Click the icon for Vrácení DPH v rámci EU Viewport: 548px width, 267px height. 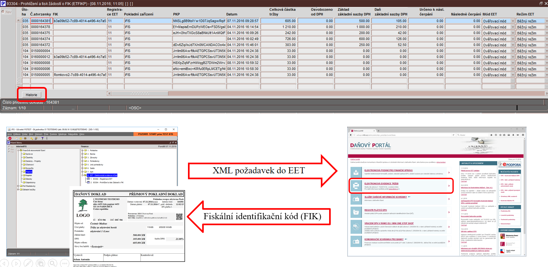click(x=356, y=227)
